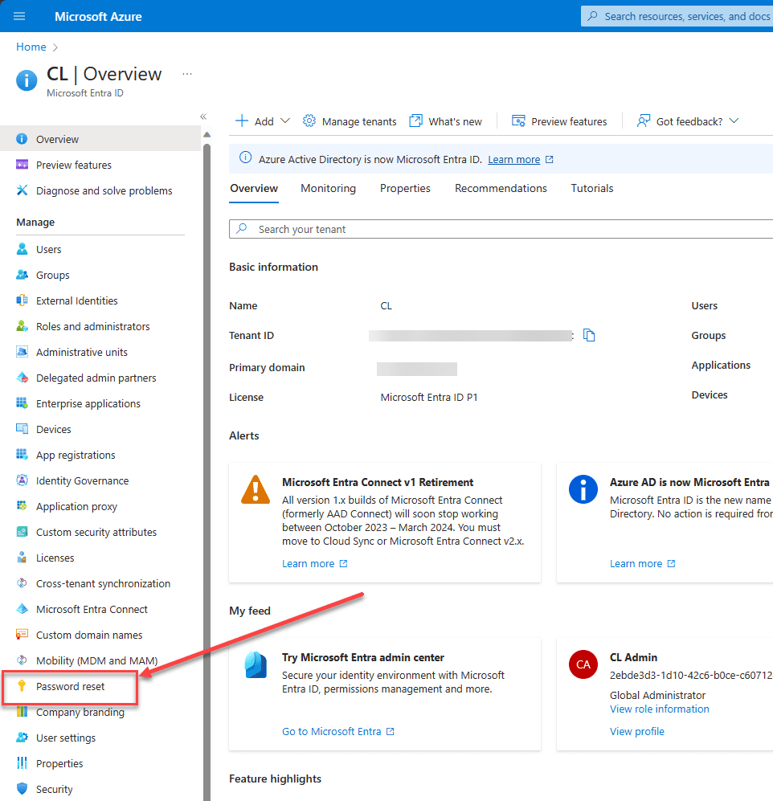Click the App registrations icon
Screen dimensions: 773x801
click(x=22, y=455)
